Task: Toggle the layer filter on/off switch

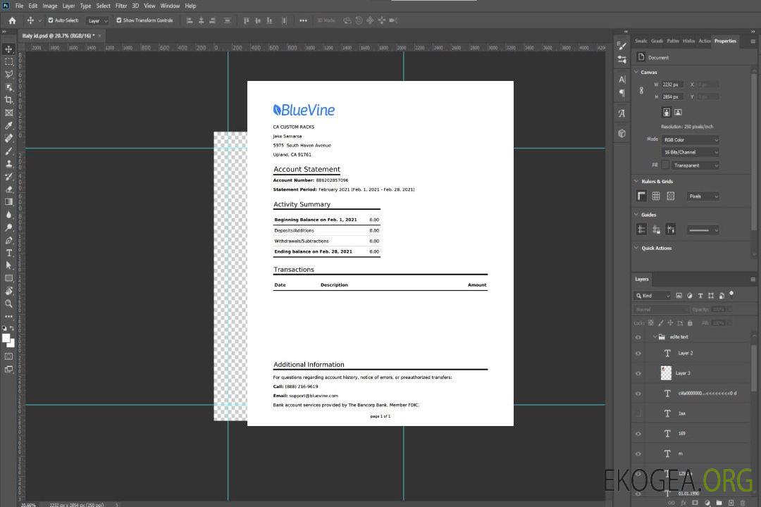Action: tap(731, 294)
